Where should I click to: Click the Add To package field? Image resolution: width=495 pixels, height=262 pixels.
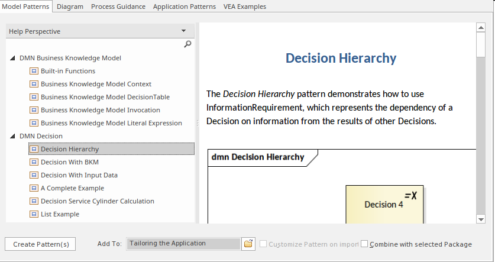pyautogui.click(x=183, y=244)
